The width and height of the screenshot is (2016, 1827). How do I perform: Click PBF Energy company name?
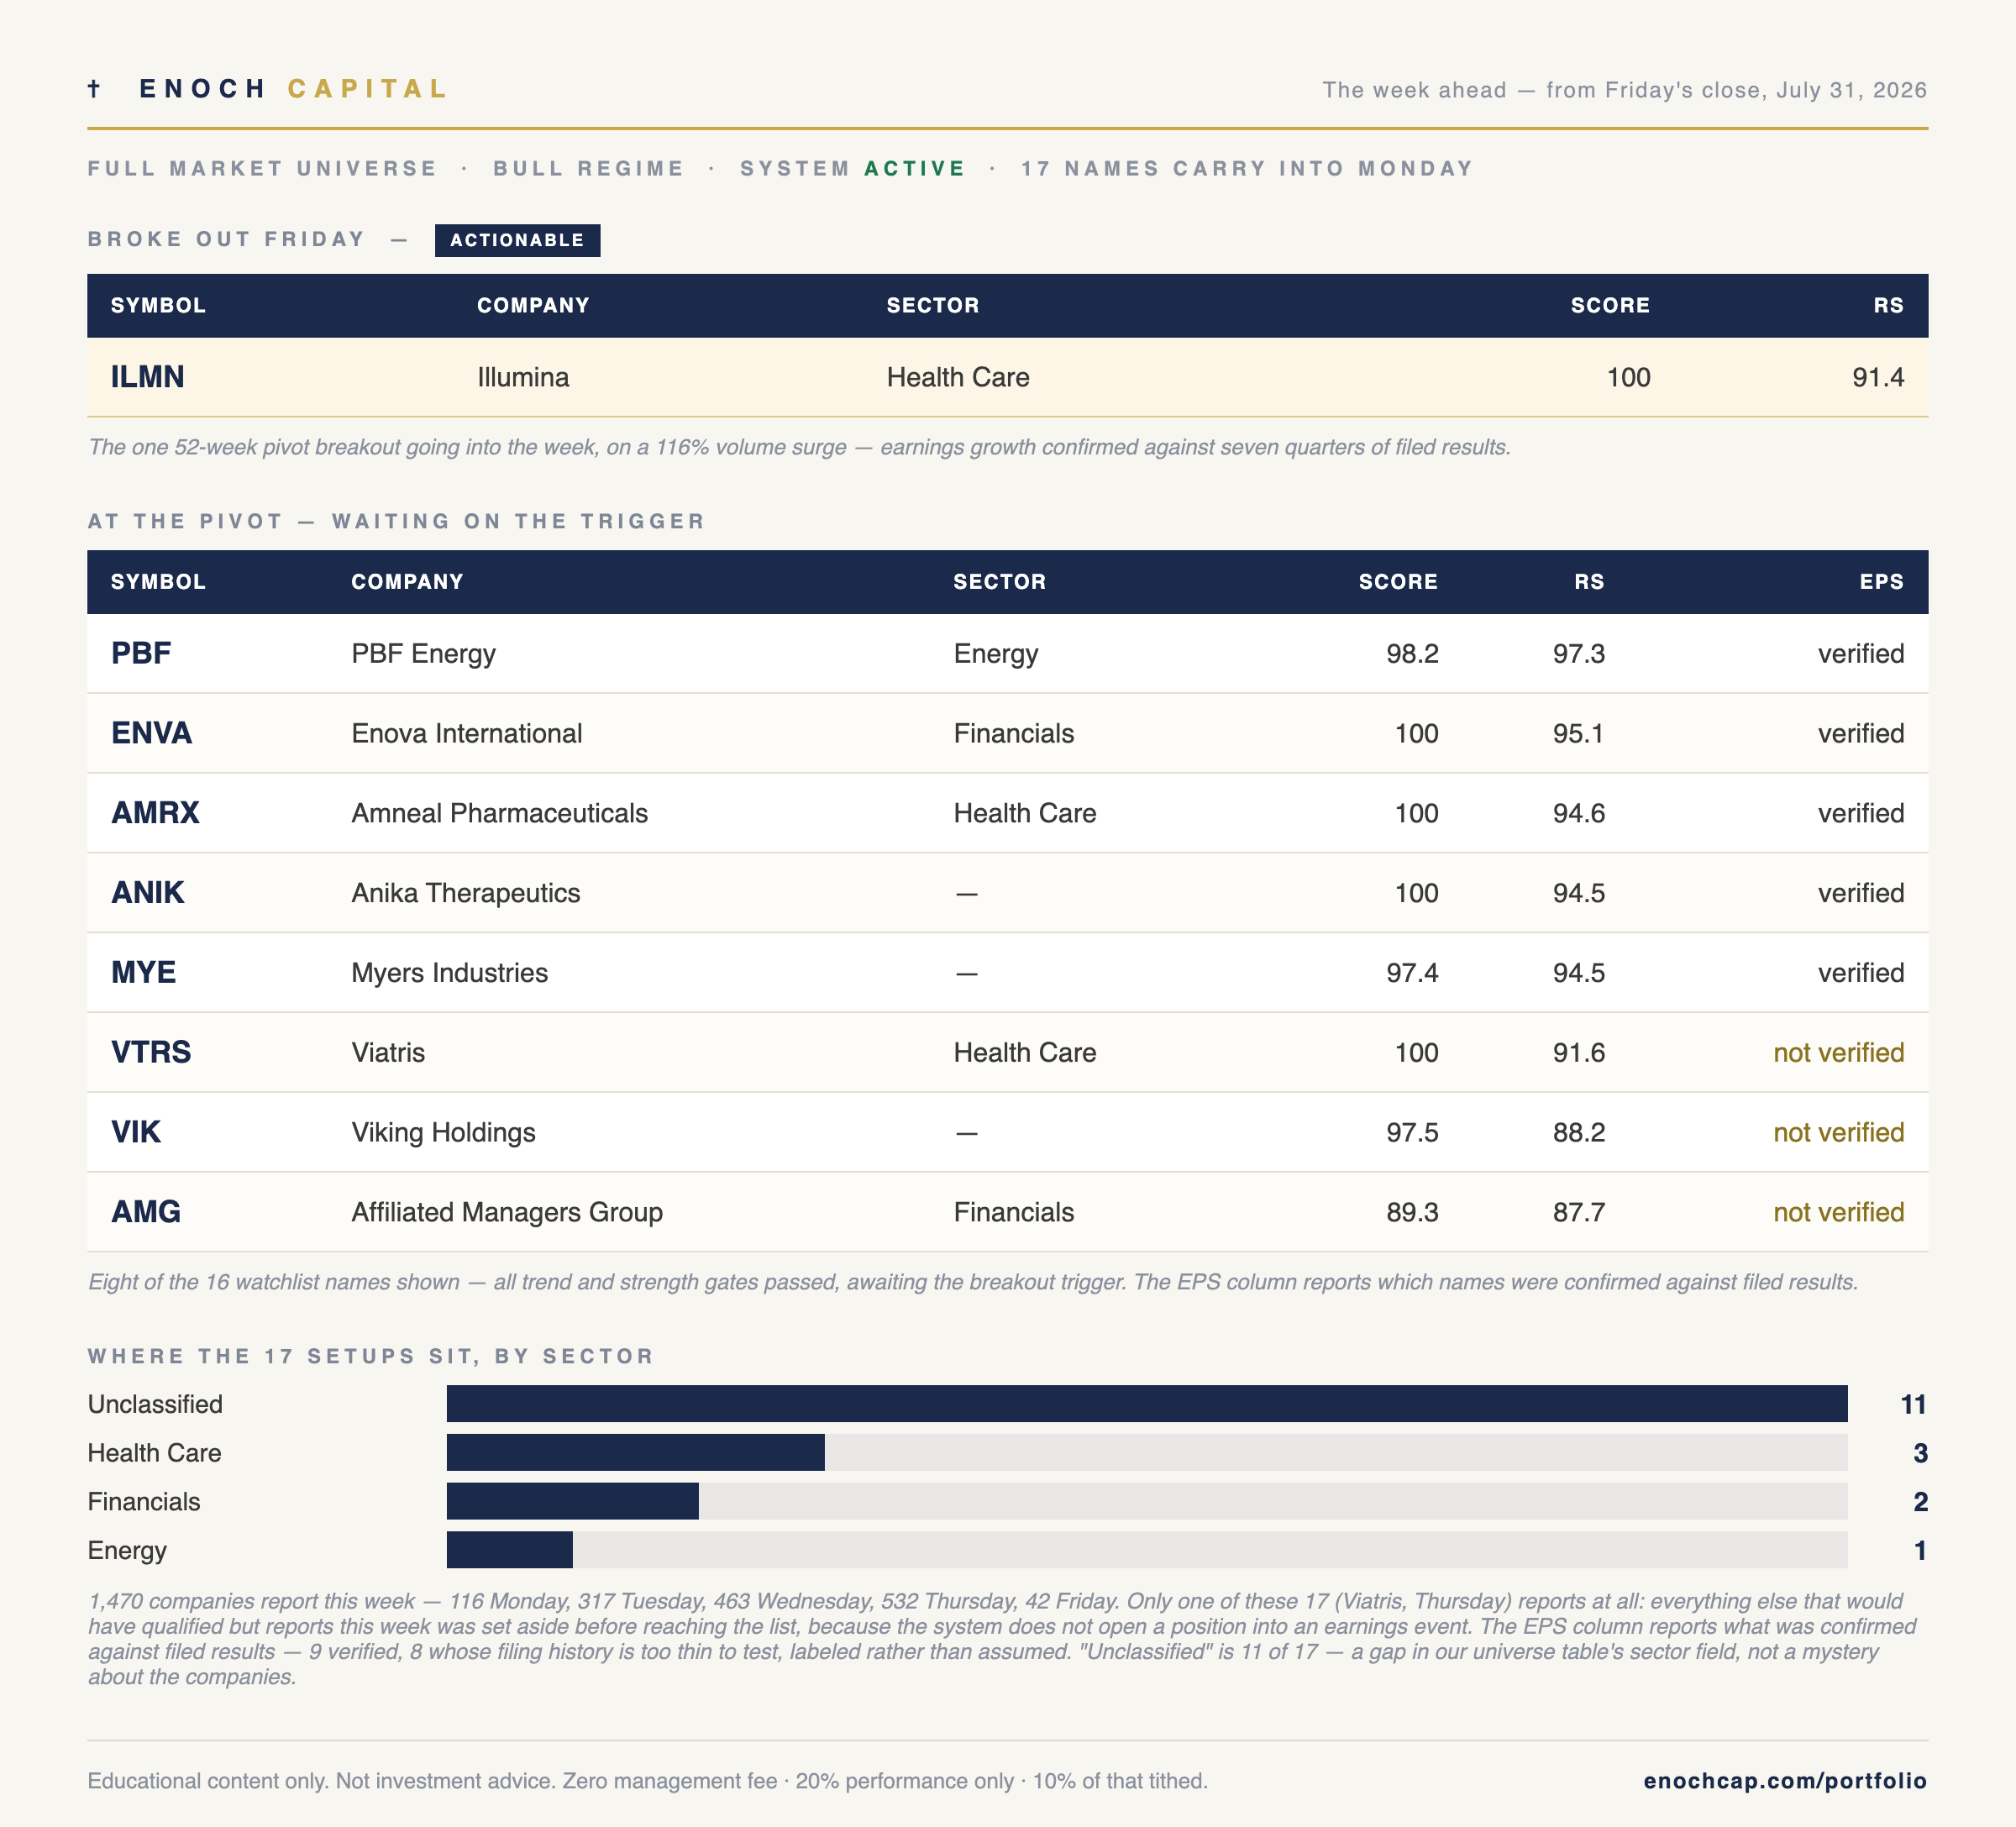[423, 653]
